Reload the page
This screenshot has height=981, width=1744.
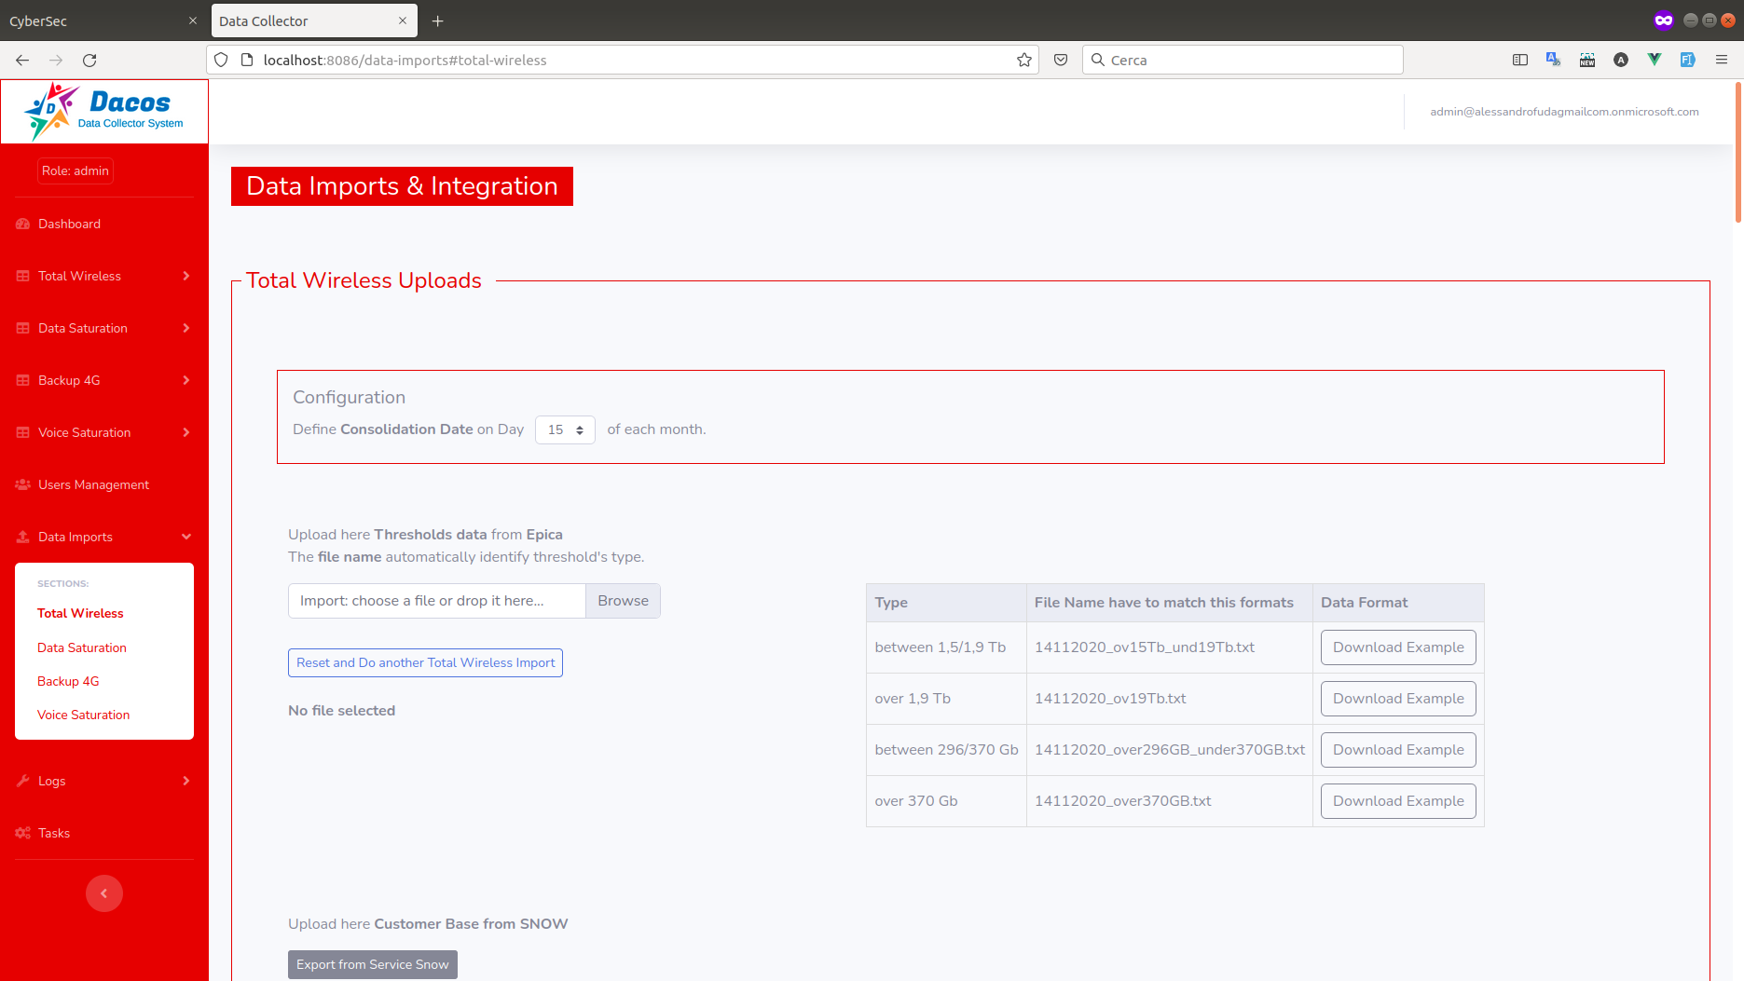point(89,60)
